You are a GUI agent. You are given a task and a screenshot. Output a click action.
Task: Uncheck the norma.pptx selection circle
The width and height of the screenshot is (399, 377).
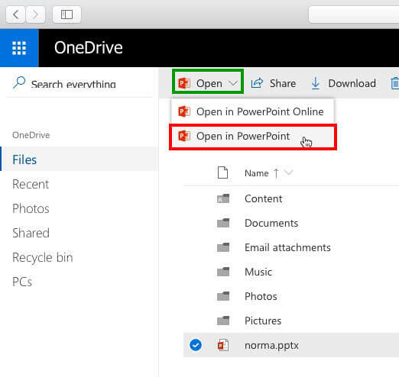coord(196,345)
